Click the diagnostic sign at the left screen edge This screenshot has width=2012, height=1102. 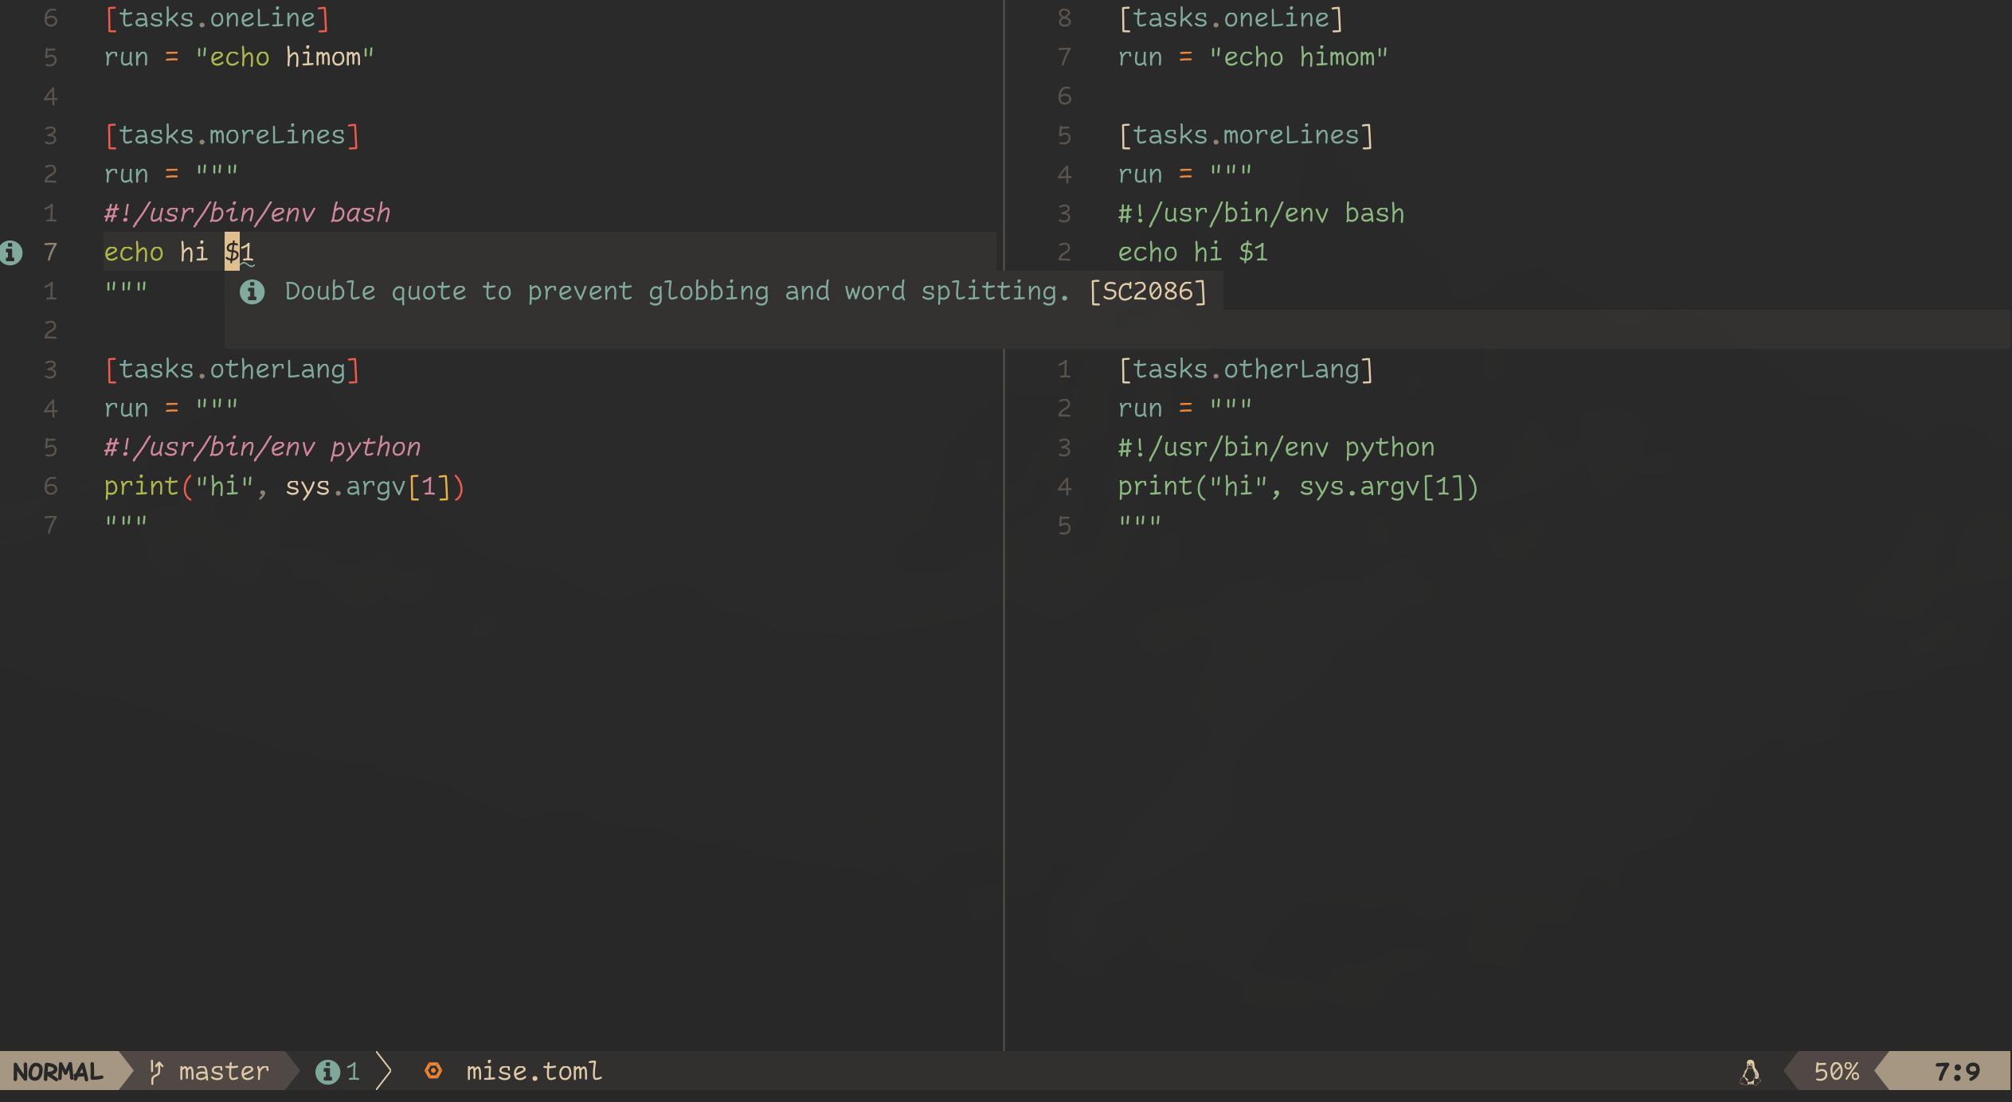[x=11, y=252]
